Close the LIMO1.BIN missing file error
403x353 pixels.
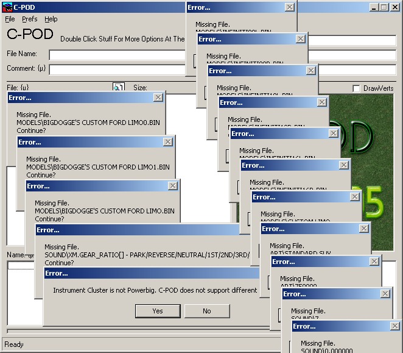(168, 142)
